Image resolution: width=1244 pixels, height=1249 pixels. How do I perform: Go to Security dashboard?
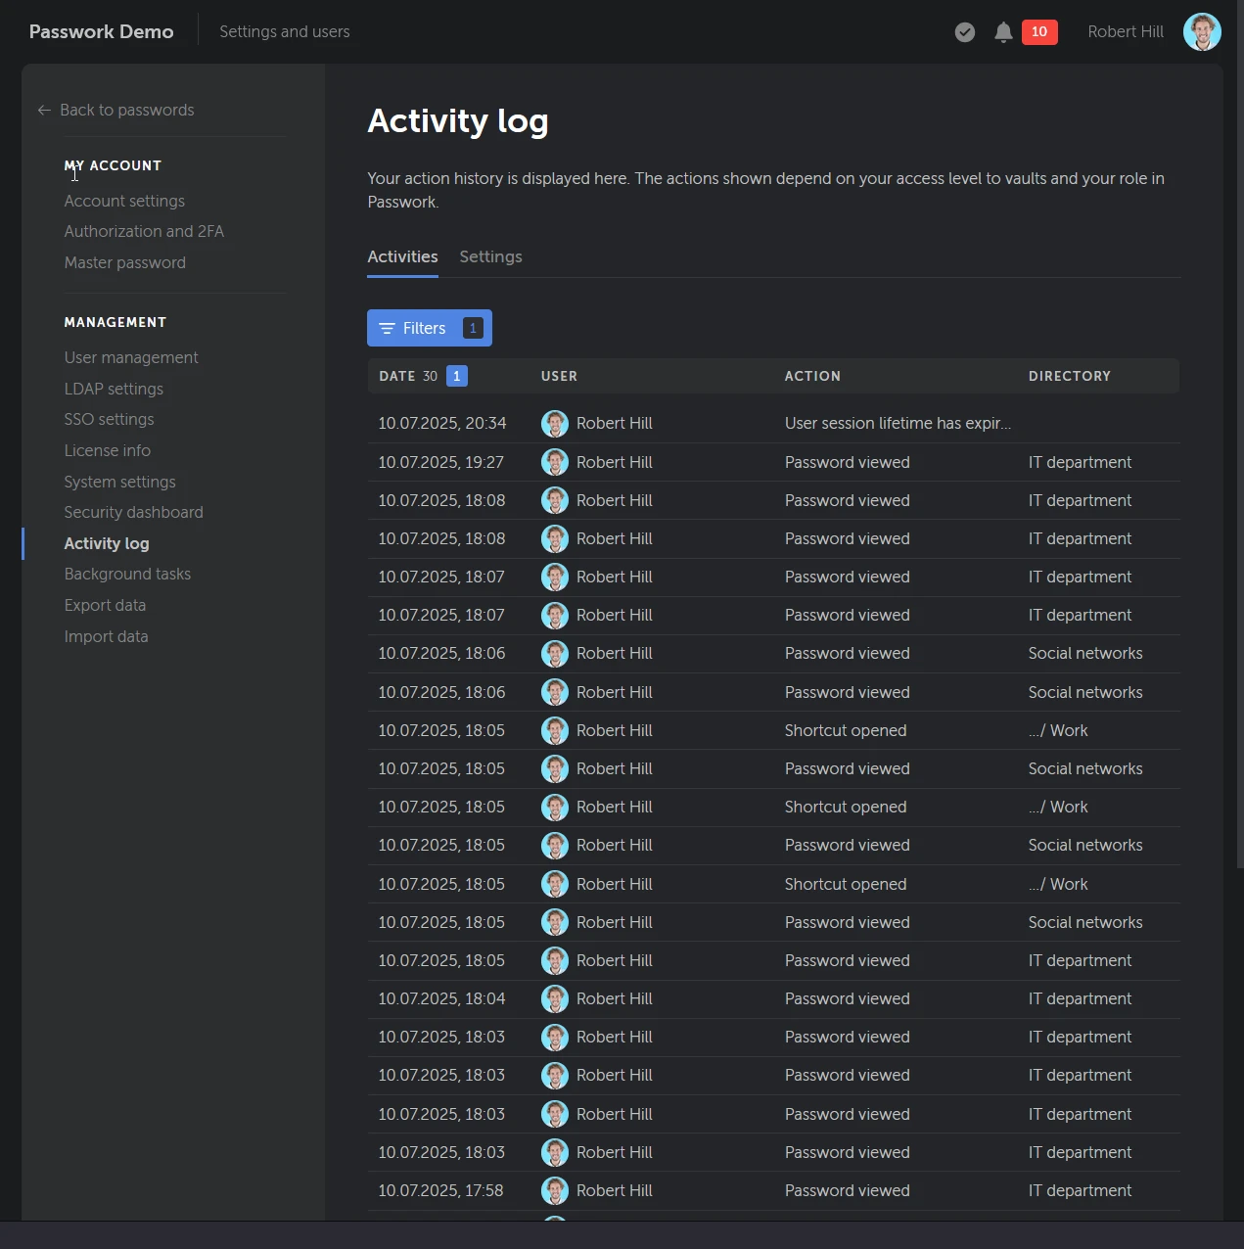tap(133, 512)
